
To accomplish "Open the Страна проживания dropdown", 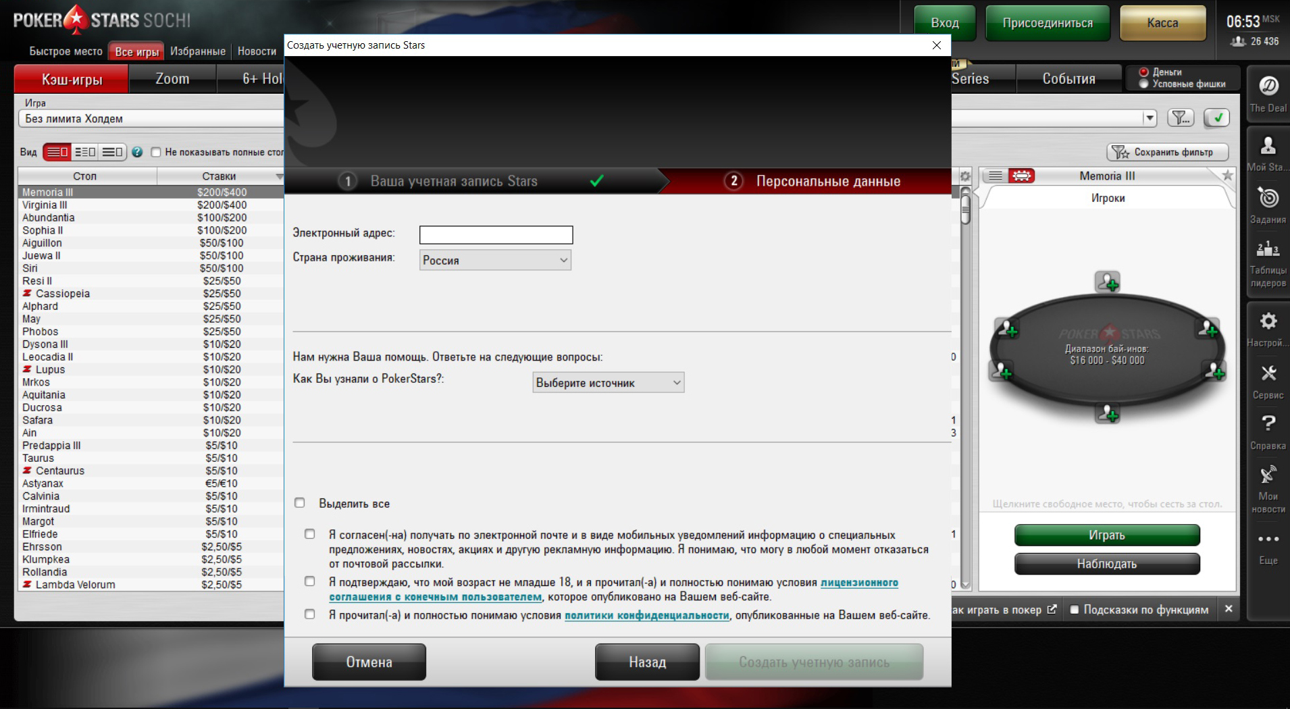I will point(495,260).
